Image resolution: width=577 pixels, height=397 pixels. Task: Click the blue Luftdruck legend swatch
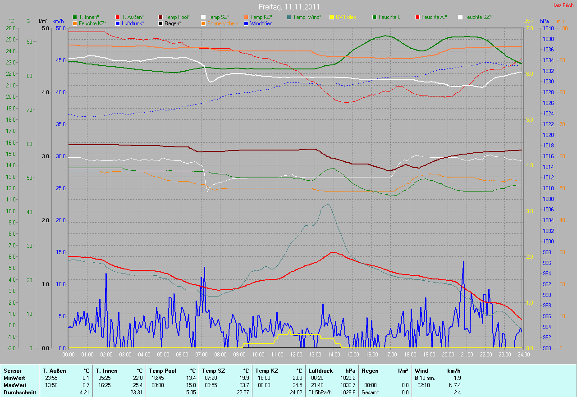point(118,23)
